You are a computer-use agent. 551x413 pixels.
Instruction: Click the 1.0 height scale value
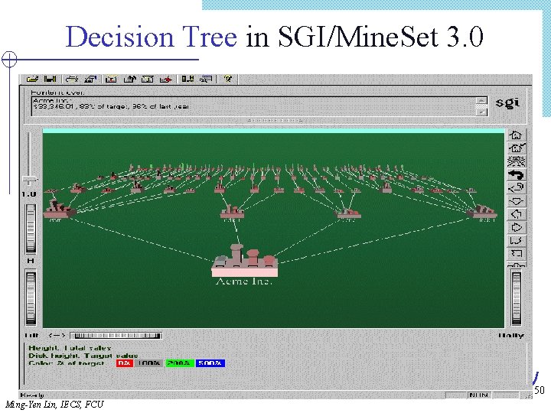pos(29,193)
